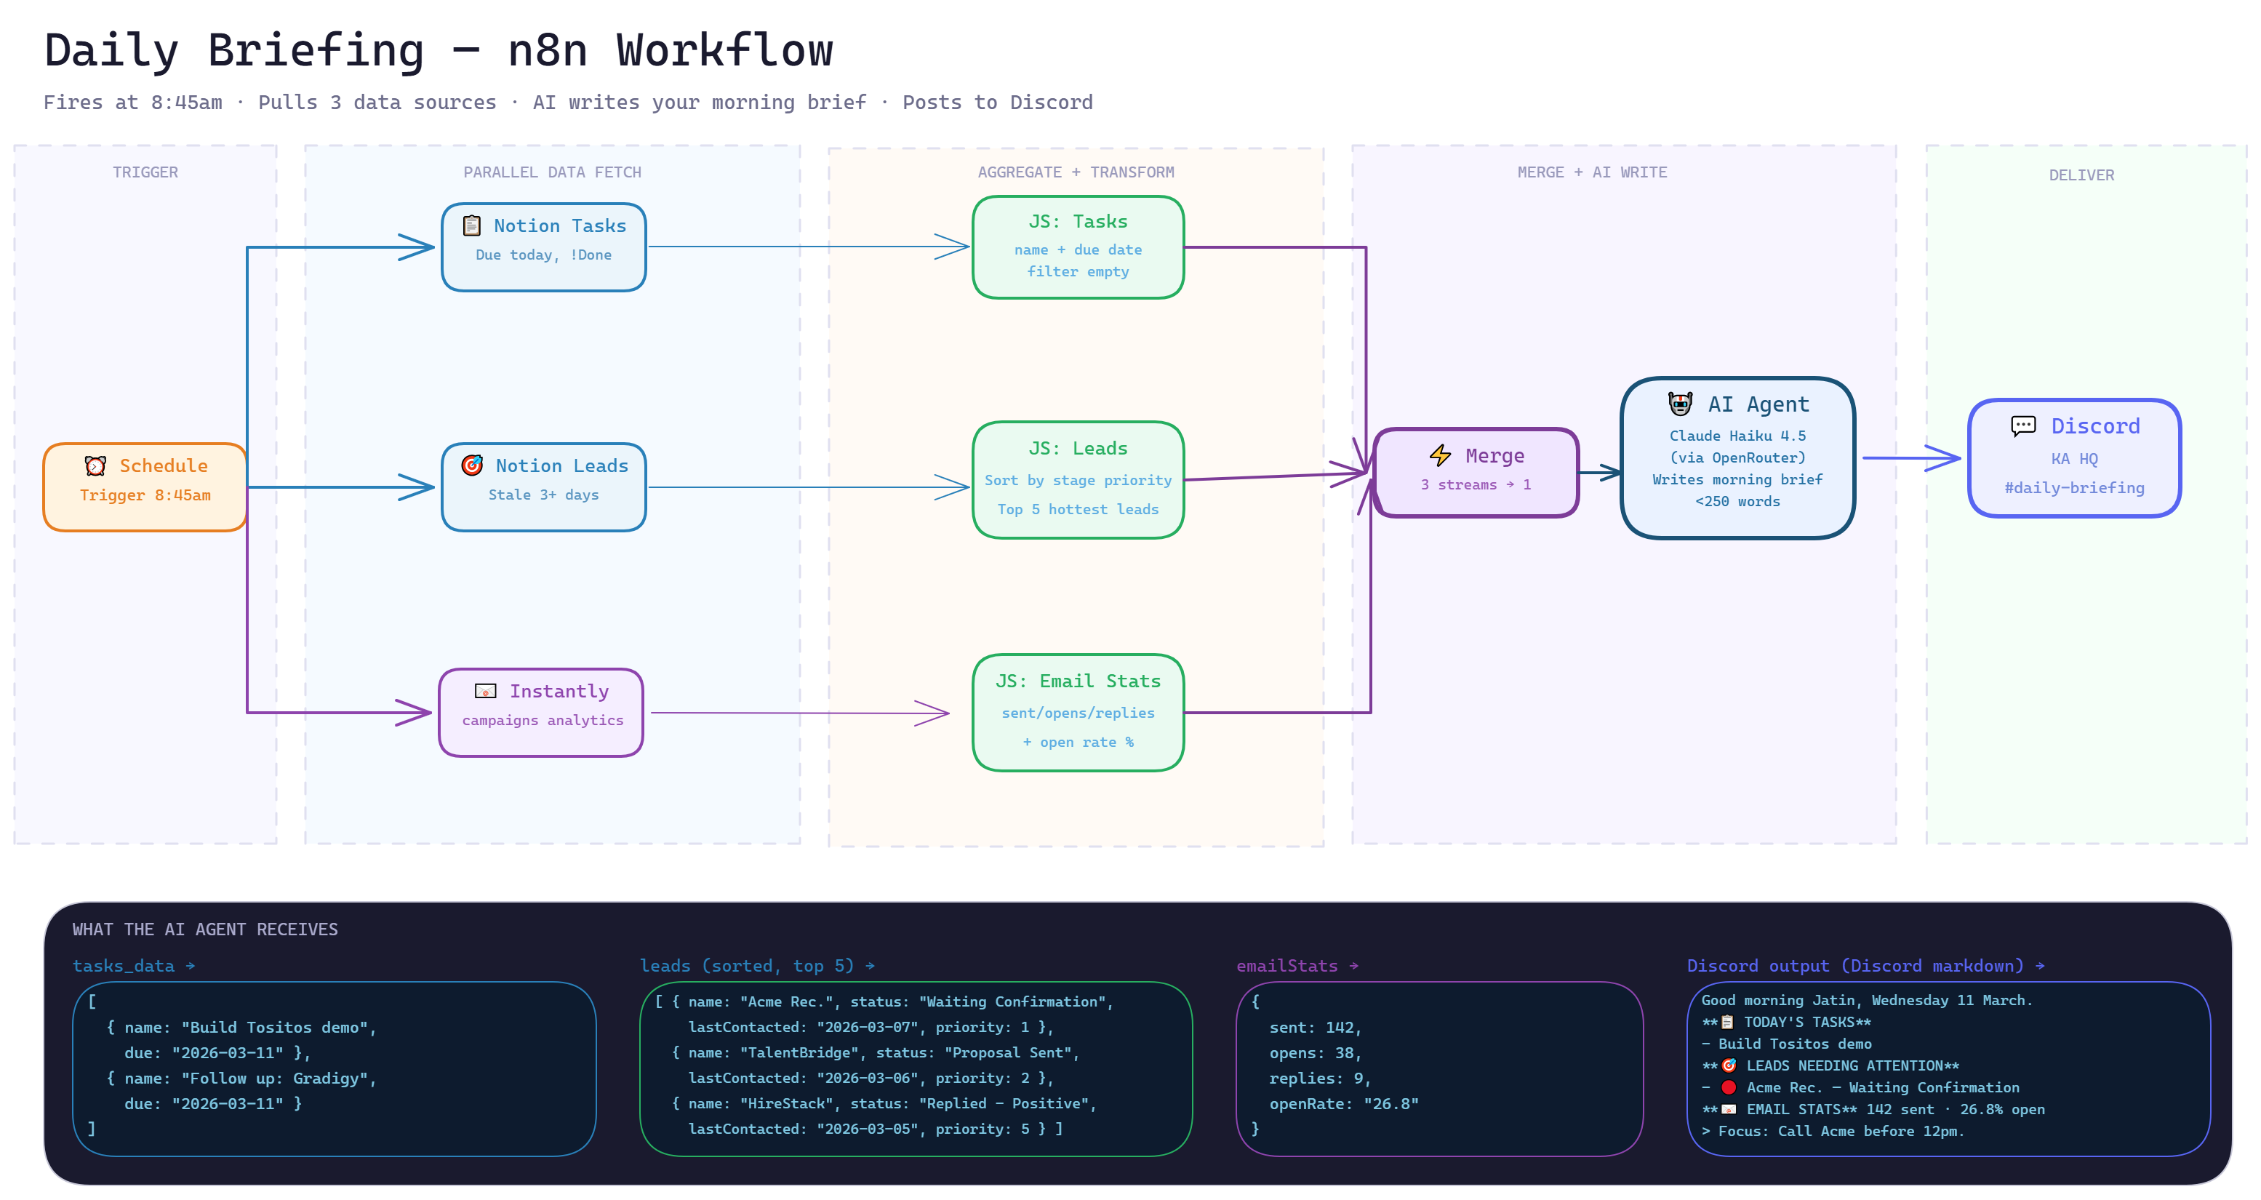Click 'sent/opens/replies' in JS: Email Stats
Screen dimensions: 2261x1200
tap(1078, 713)
